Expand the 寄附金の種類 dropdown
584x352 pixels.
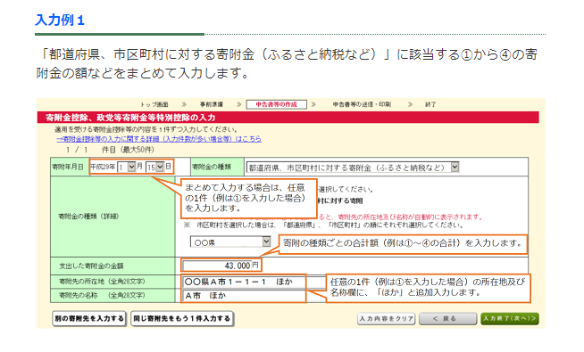pyautogui.click(x=353, y=168)
